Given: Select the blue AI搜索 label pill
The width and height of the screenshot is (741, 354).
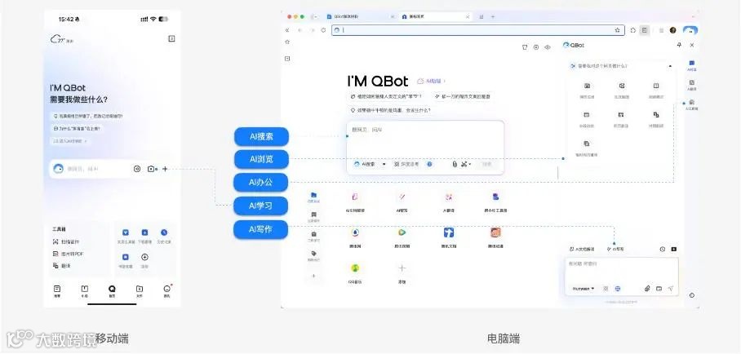Looking at the screenshot, I should click(x=261, y=137).
